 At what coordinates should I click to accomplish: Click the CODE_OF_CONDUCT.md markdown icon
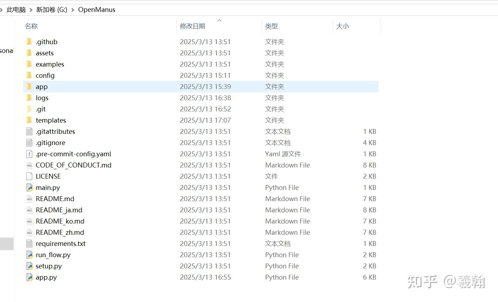pos(29,165)
